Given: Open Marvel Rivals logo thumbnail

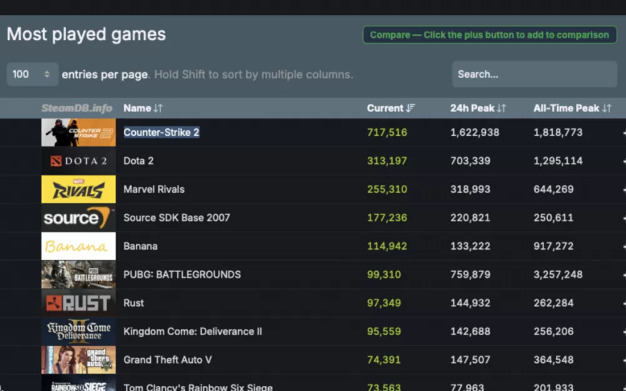Looking at the screenshot, I should pyautogui.click(x=79, y=189).
